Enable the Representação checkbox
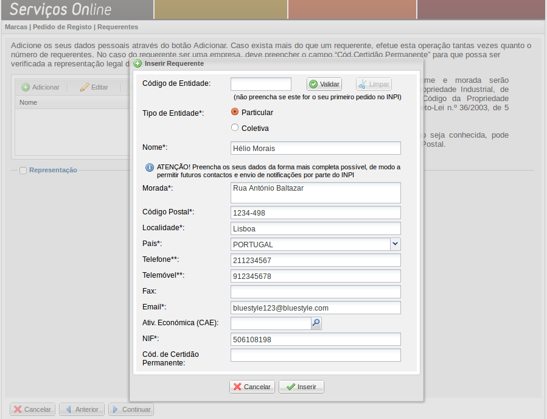Image resolution: width=547 pixels, height=419 pixels. [x=23, y=171]
